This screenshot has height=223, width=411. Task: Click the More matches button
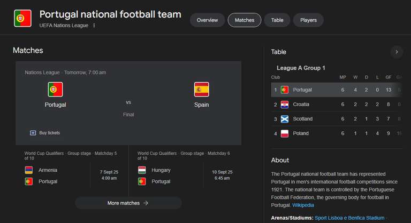tap(128, 203)
